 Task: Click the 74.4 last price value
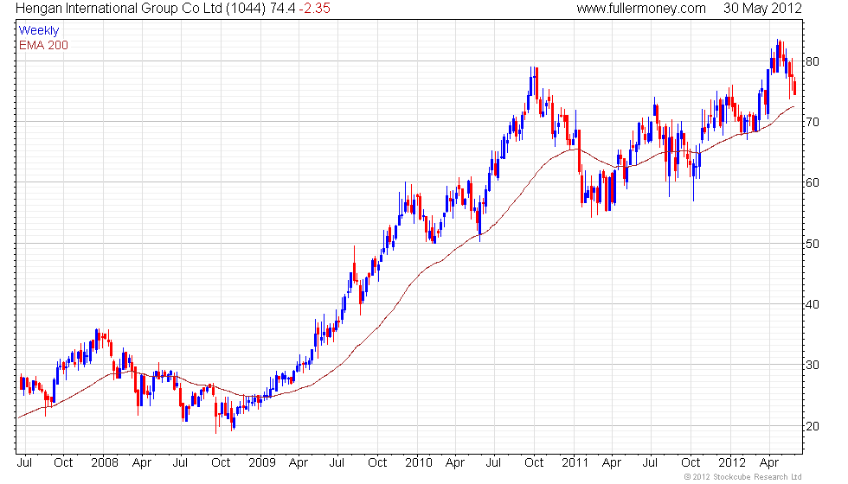point(282,9)
